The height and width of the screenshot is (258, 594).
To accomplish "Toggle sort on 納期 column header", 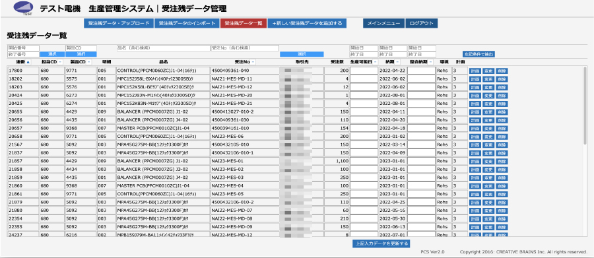I will [x=398, y=62].
